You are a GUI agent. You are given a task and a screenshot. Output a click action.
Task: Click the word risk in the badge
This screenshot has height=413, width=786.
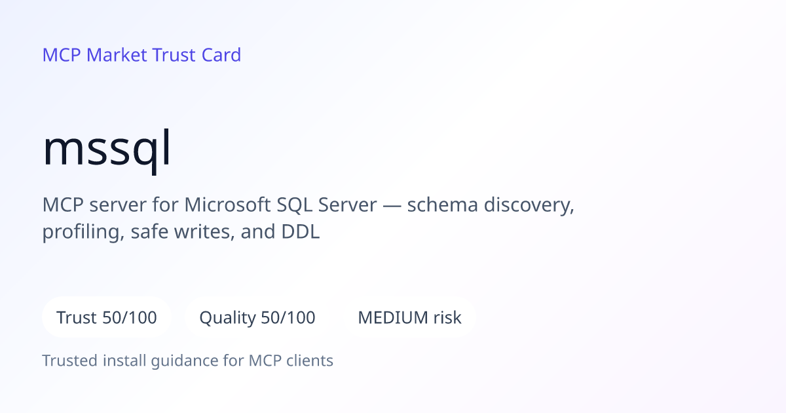[x=447, y=318]
